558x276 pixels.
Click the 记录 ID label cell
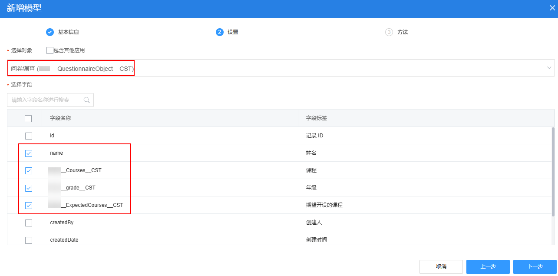pyautogui.click(x=315, y=136)
